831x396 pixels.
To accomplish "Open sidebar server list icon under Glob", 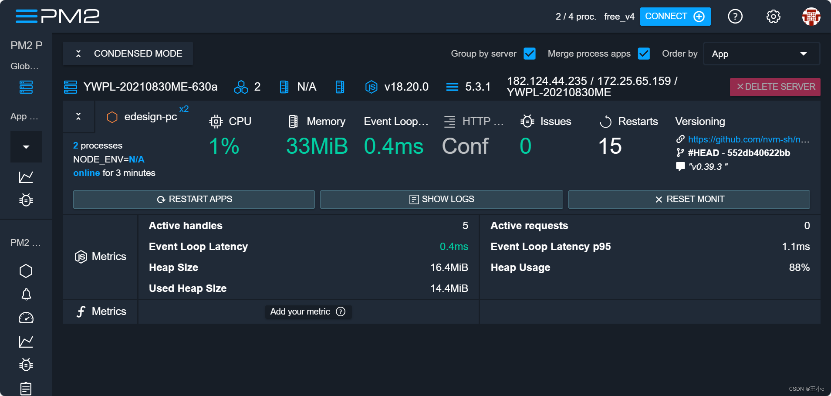I will (x=26, y=87).
